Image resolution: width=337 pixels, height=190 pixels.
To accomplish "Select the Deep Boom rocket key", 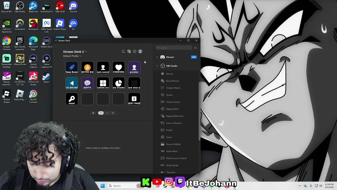I will tap(72, 68).
